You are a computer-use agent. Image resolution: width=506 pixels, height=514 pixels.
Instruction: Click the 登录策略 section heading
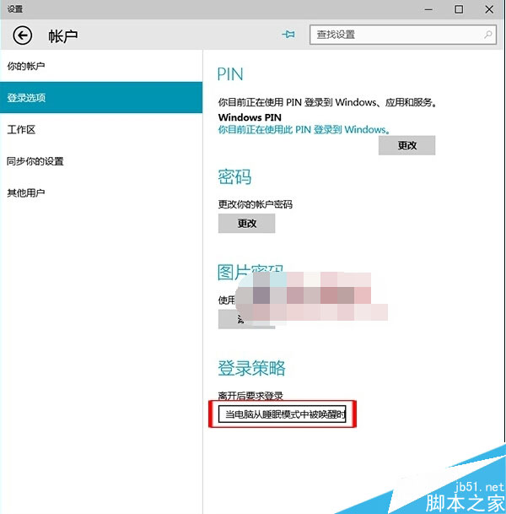(x=251, y=368)
